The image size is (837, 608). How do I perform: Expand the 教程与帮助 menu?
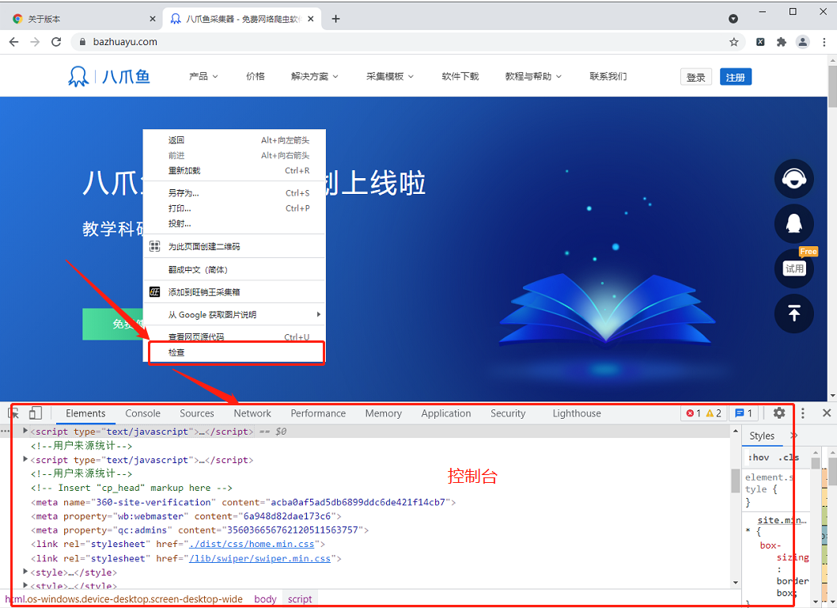[533, 77]
